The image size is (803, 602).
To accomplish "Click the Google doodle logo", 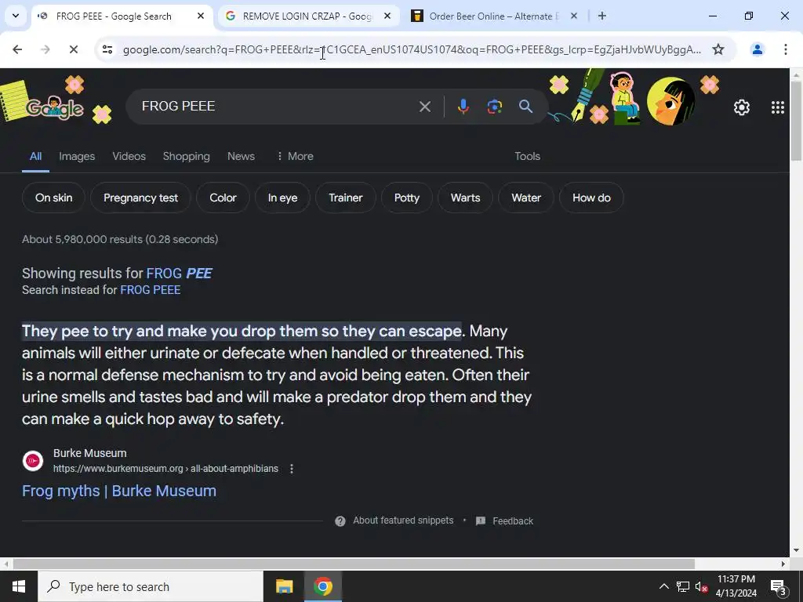I will coord(56,107).
